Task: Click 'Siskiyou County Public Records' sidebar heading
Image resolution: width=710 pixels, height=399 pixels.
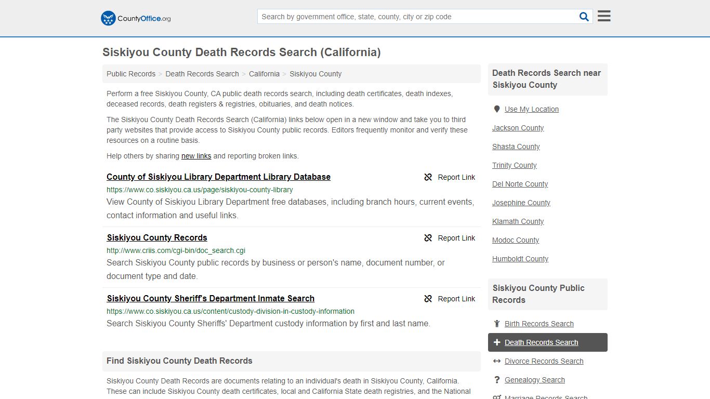Action: coord(538,294)
